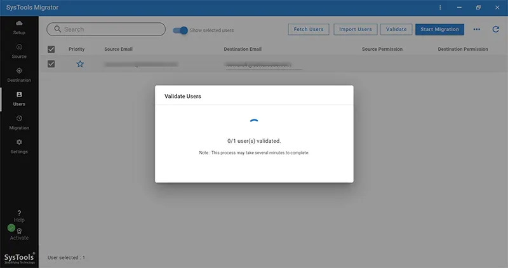508x268 pixels.
Task: Click into the Search field
Action: tap(106, 29)
